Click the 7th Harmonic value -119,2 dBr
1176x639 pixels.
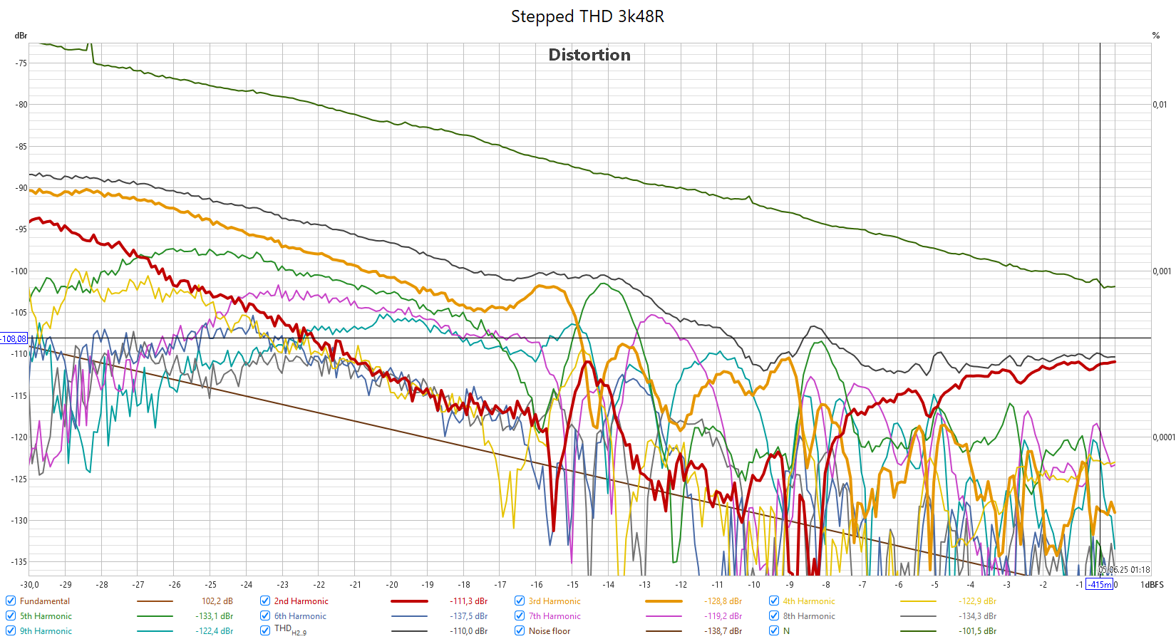point(723,616)
